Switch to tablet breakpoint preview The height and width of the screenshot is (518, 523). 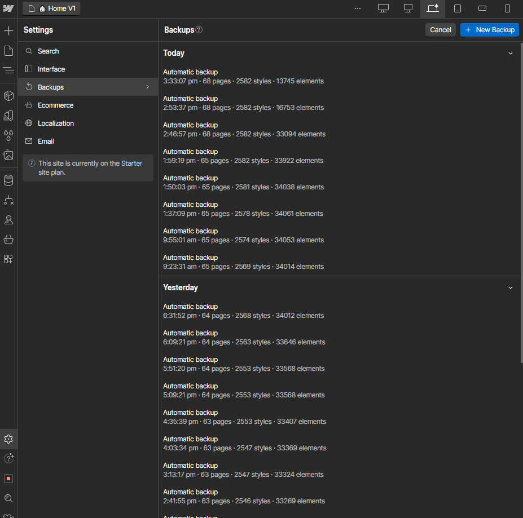(458, 8)
